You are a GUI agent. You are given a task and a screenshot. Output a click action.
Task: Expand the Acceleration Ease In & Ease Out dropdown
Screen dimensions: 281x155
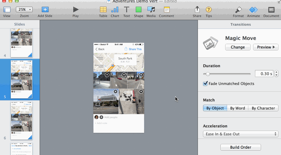(x=241, y=134)
